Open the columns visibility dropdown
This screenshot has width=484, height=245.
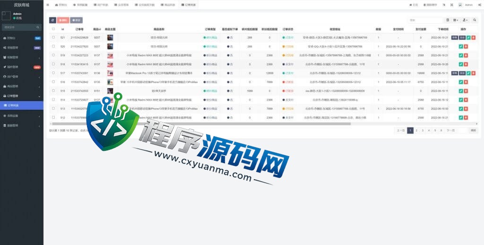point(456,20)
